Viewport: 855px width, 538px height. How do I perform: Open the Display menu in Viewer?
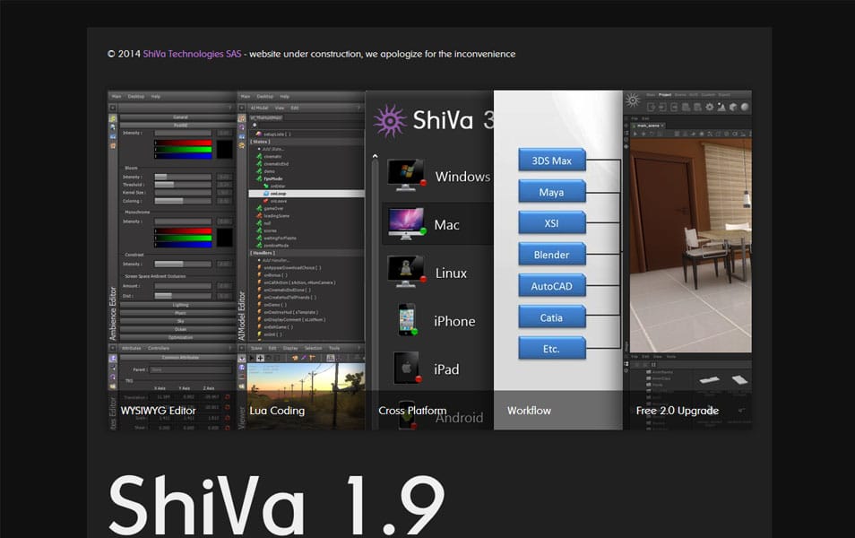[x=290, y=348]
